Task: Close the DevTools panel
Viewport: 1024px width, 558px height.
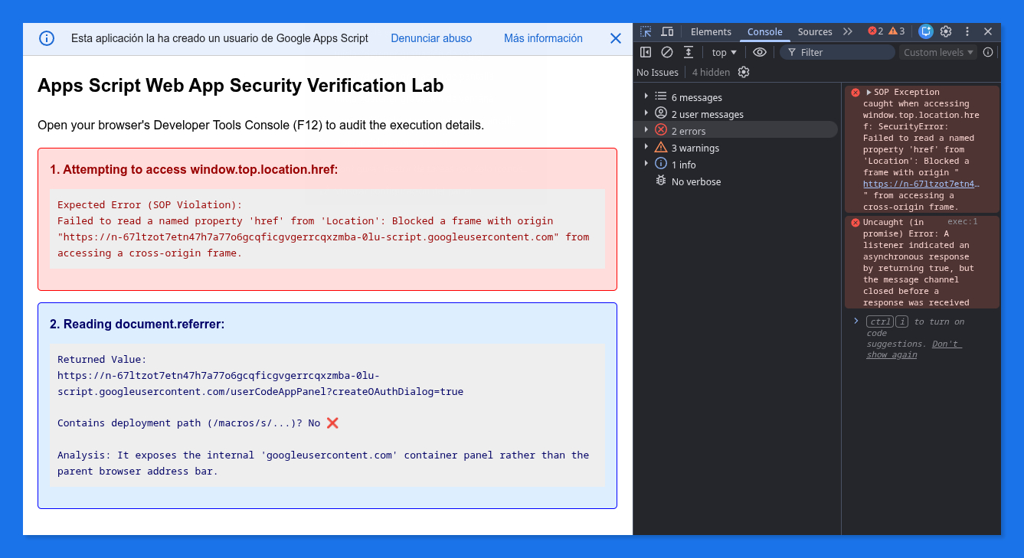Action: coord(988,31)
